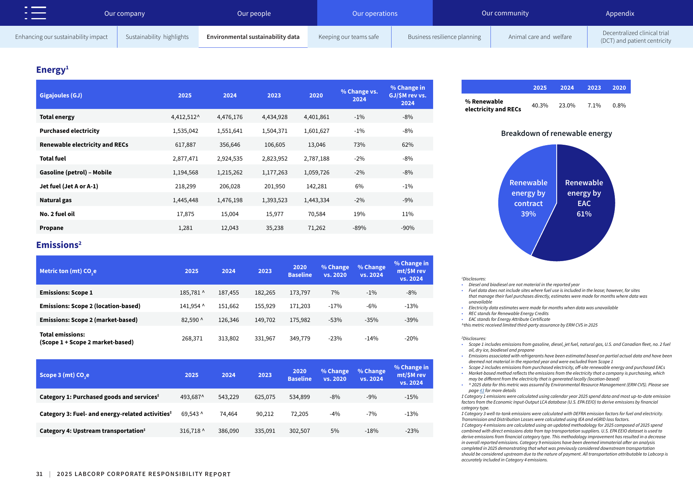
Task: Go to Our community section
Action: [505, 13]
